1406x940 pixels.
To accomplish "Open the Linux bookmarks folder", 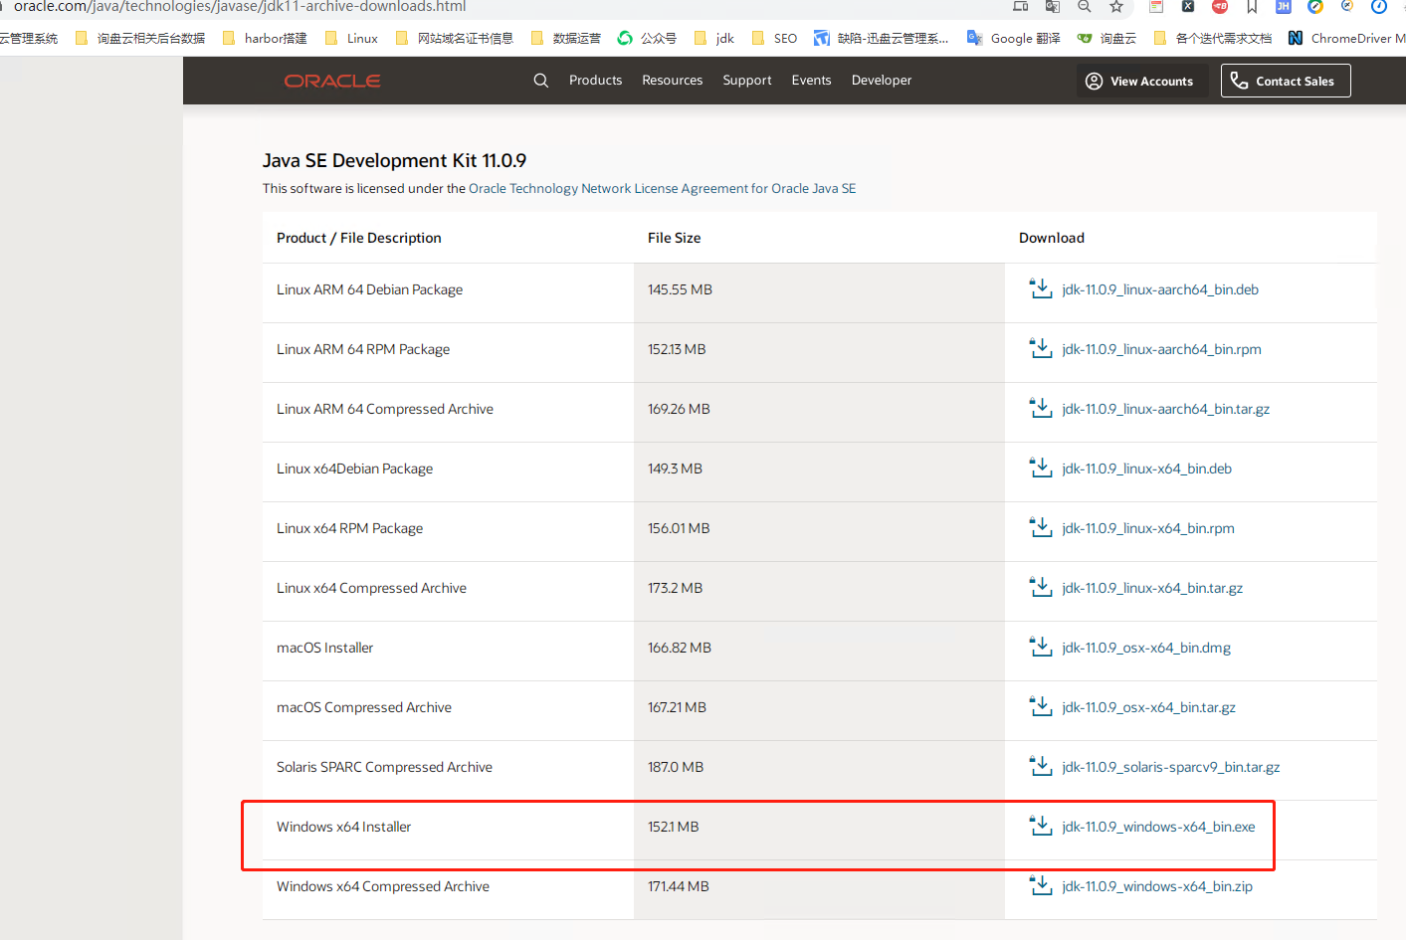I will [x=352, y=38].
